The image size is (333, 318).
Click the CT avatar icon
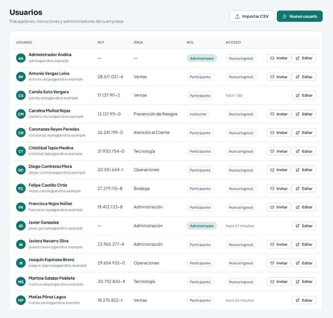click(x=21, y=151)
